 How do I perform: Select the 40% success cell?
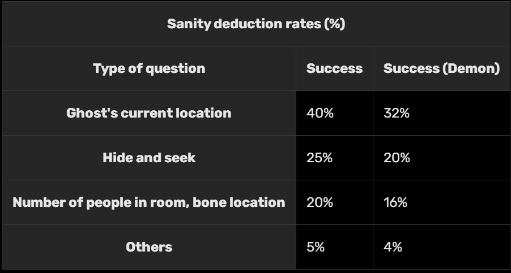tap(320, 113)
